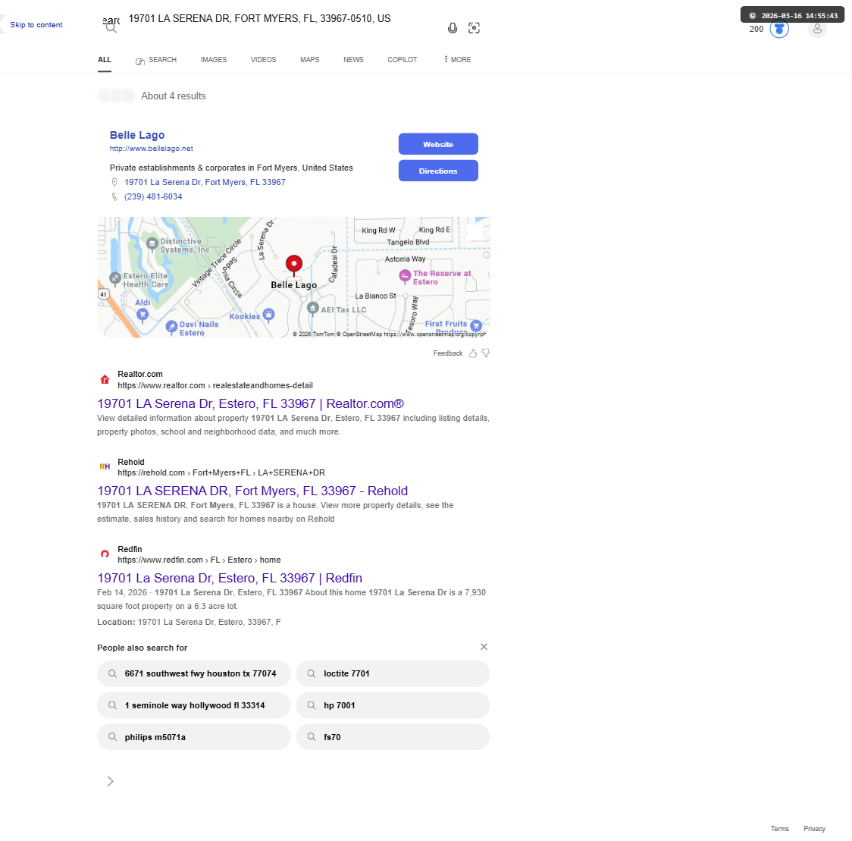This screenshot has height=841, width=852.
Task: Click the thumbs down feedback icon
Action: coord(486,353)
